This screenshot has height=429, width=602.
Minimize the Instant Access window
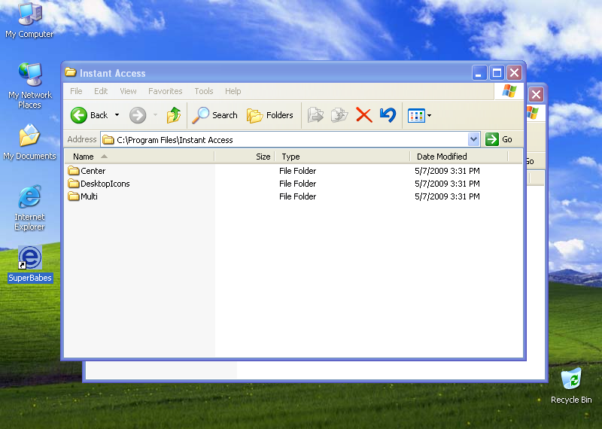tap(479, 72)
